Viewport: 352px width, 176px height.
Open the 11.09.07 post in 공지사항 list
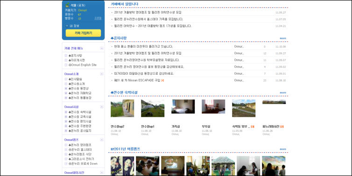pos(147,60)
